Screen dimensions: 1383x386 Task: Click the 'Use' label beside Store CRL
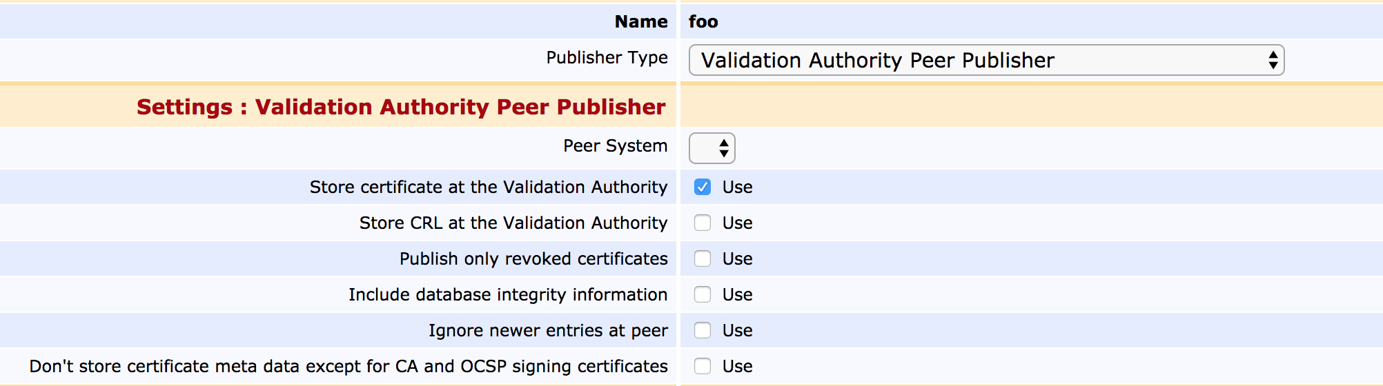[x=737, y=223]
